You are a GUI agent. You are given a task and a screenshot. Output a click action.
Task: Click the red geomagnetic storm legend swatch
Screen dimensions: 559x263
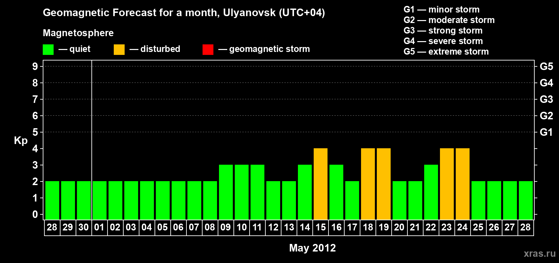208,50
